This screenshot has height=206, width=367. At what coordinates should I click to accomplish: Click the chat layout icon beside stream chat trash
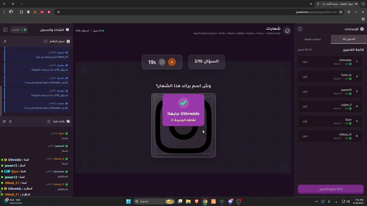click(4, 122)
